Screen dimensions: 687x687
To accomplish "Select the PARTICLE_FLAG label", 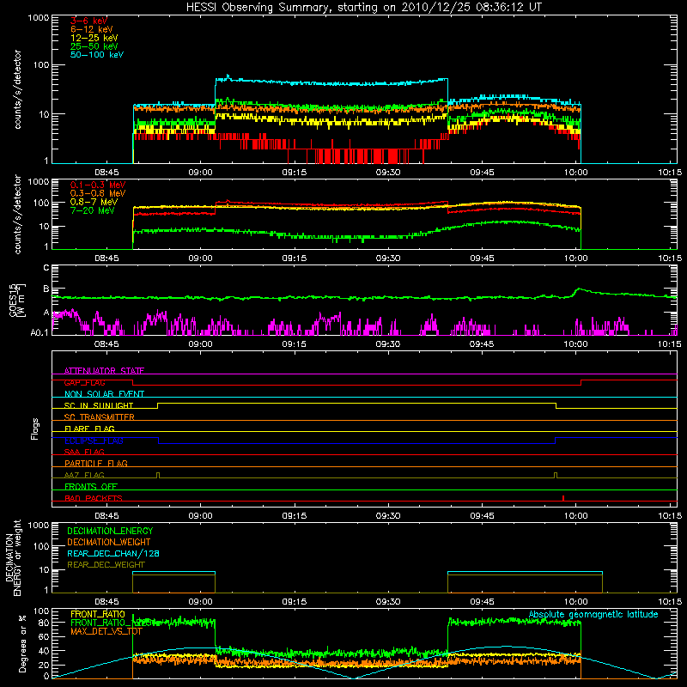I will (96, 463).
